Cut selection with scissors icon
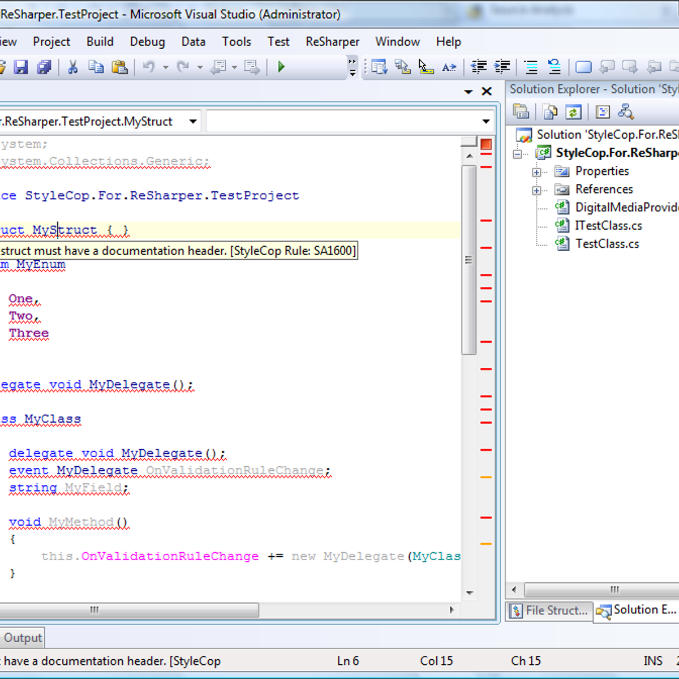Viewport: 679px width, 679px height. pyautogui.click(x=72, y=67)
